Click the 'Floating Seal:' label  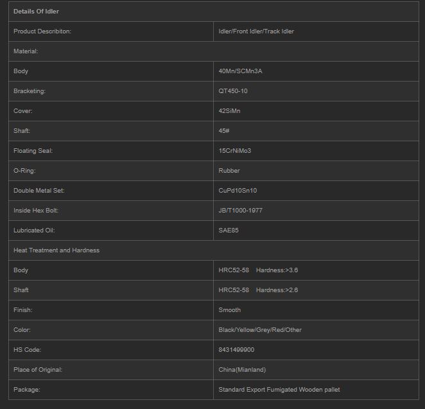[x=33, y=151]
